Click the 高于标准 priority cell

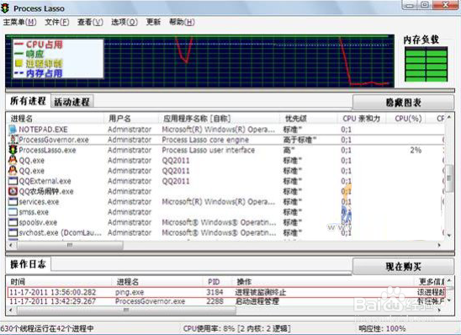[x=299, y=140]
